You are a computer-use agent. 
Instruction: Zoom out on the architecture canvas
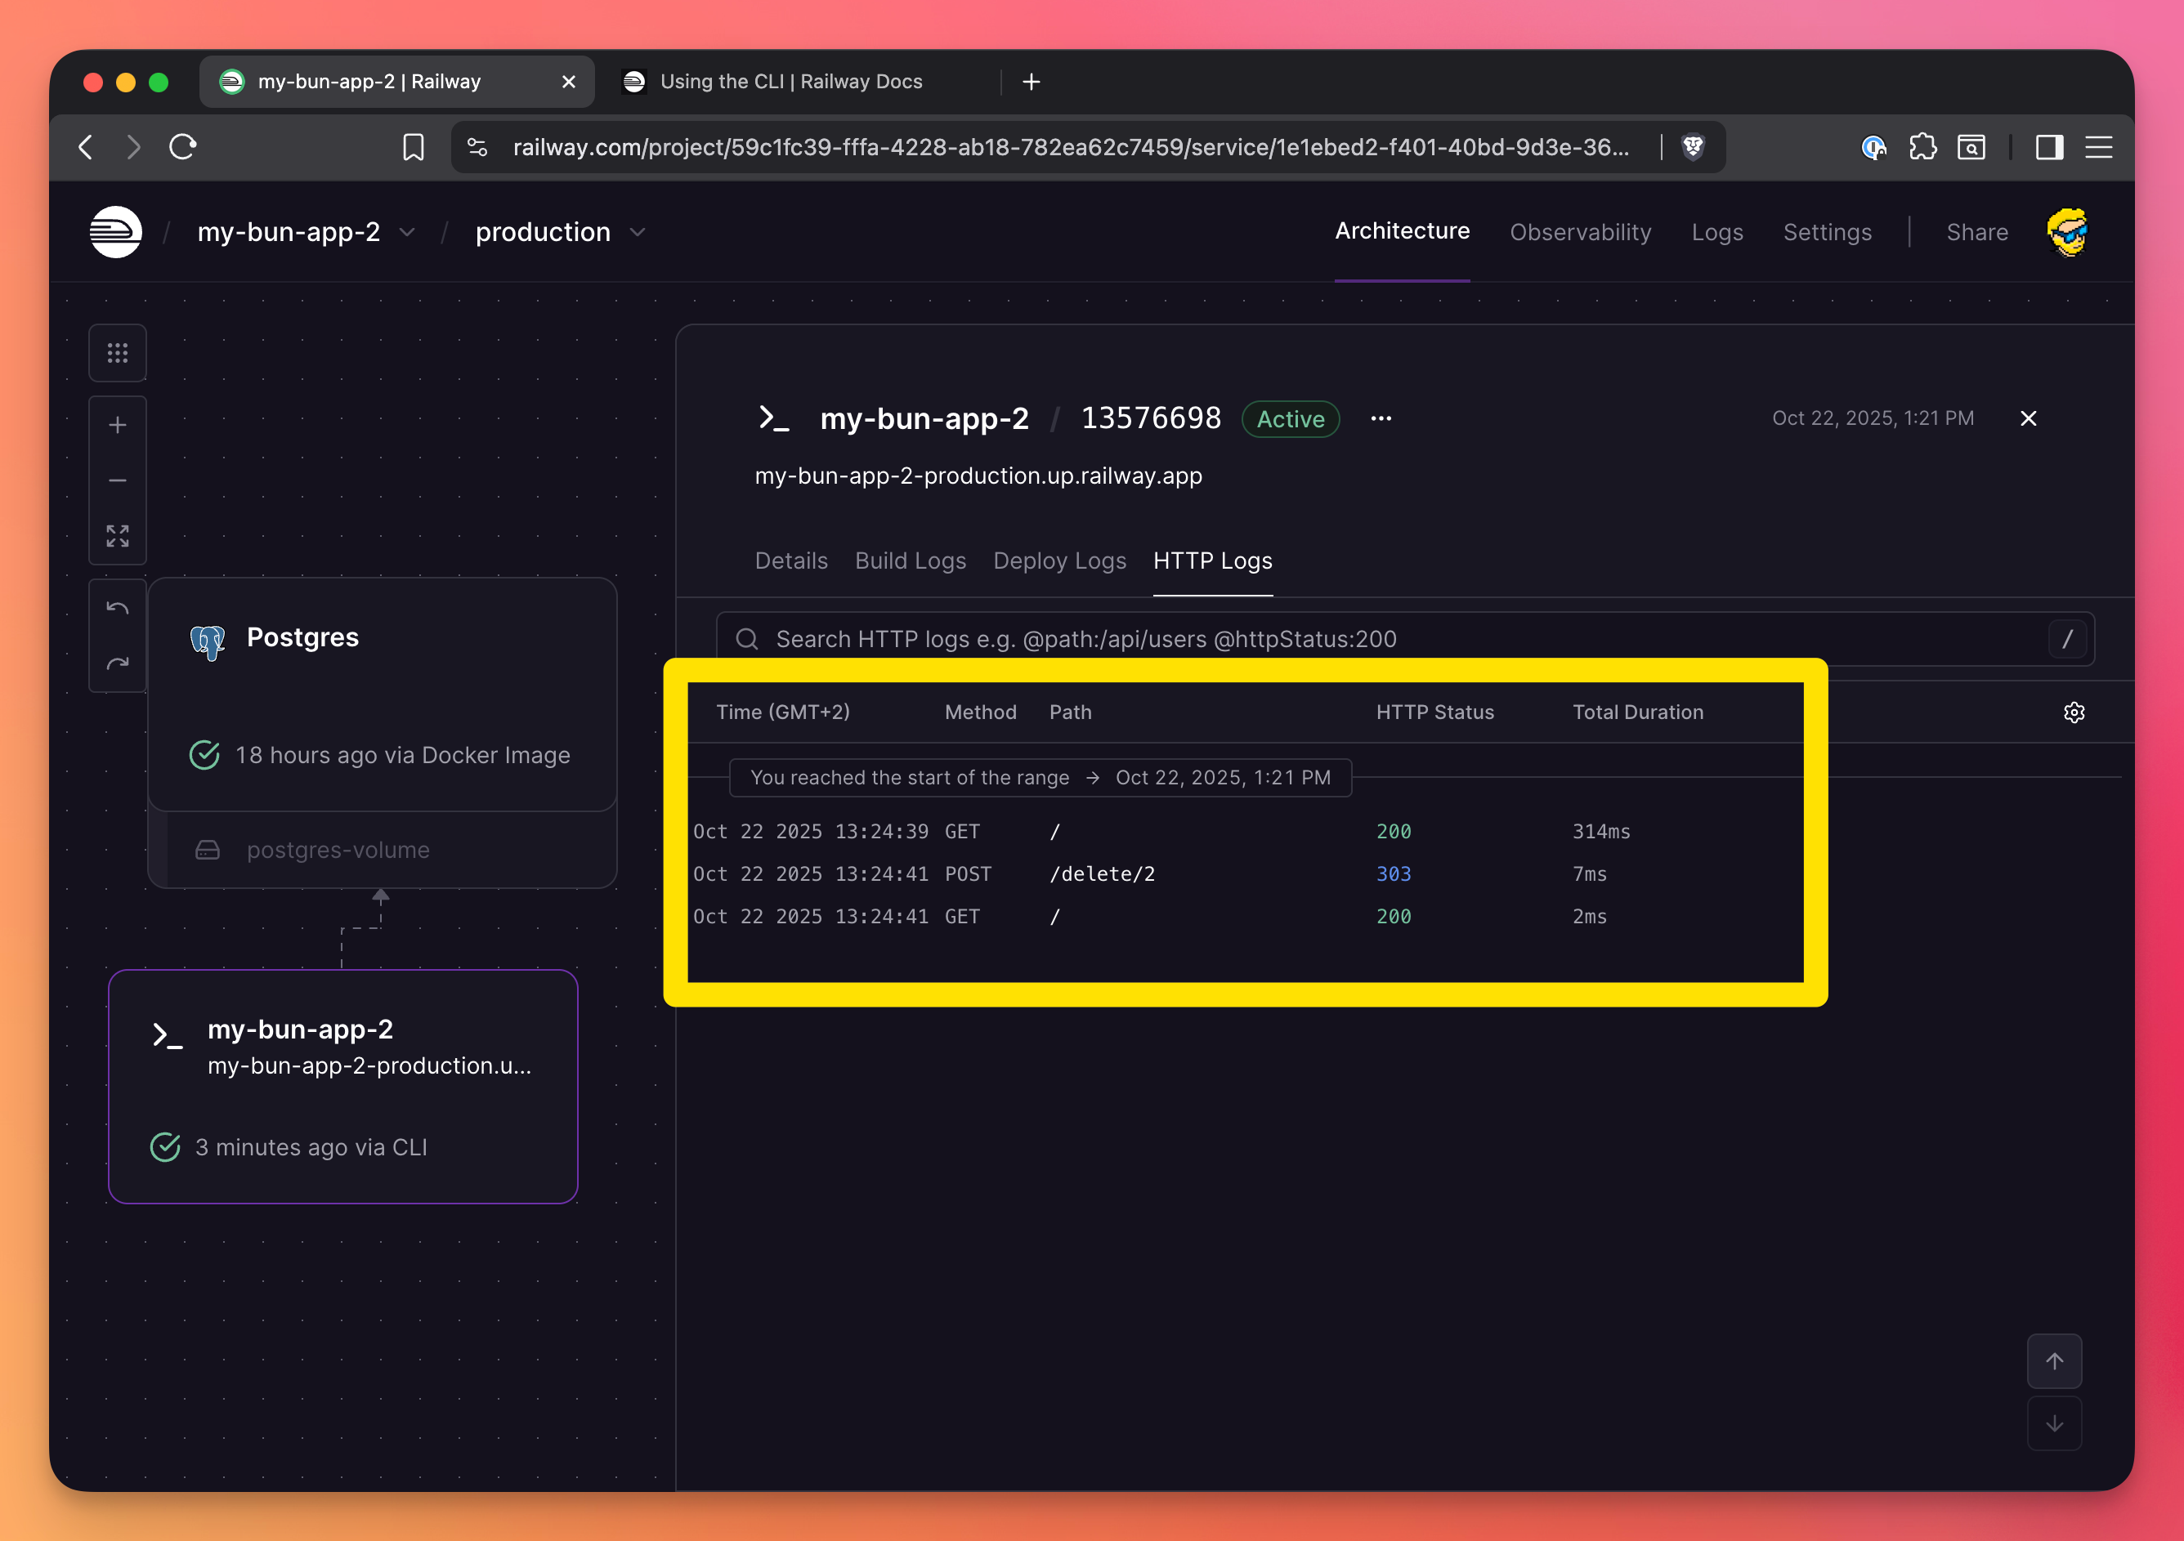[x=118, y=481]
